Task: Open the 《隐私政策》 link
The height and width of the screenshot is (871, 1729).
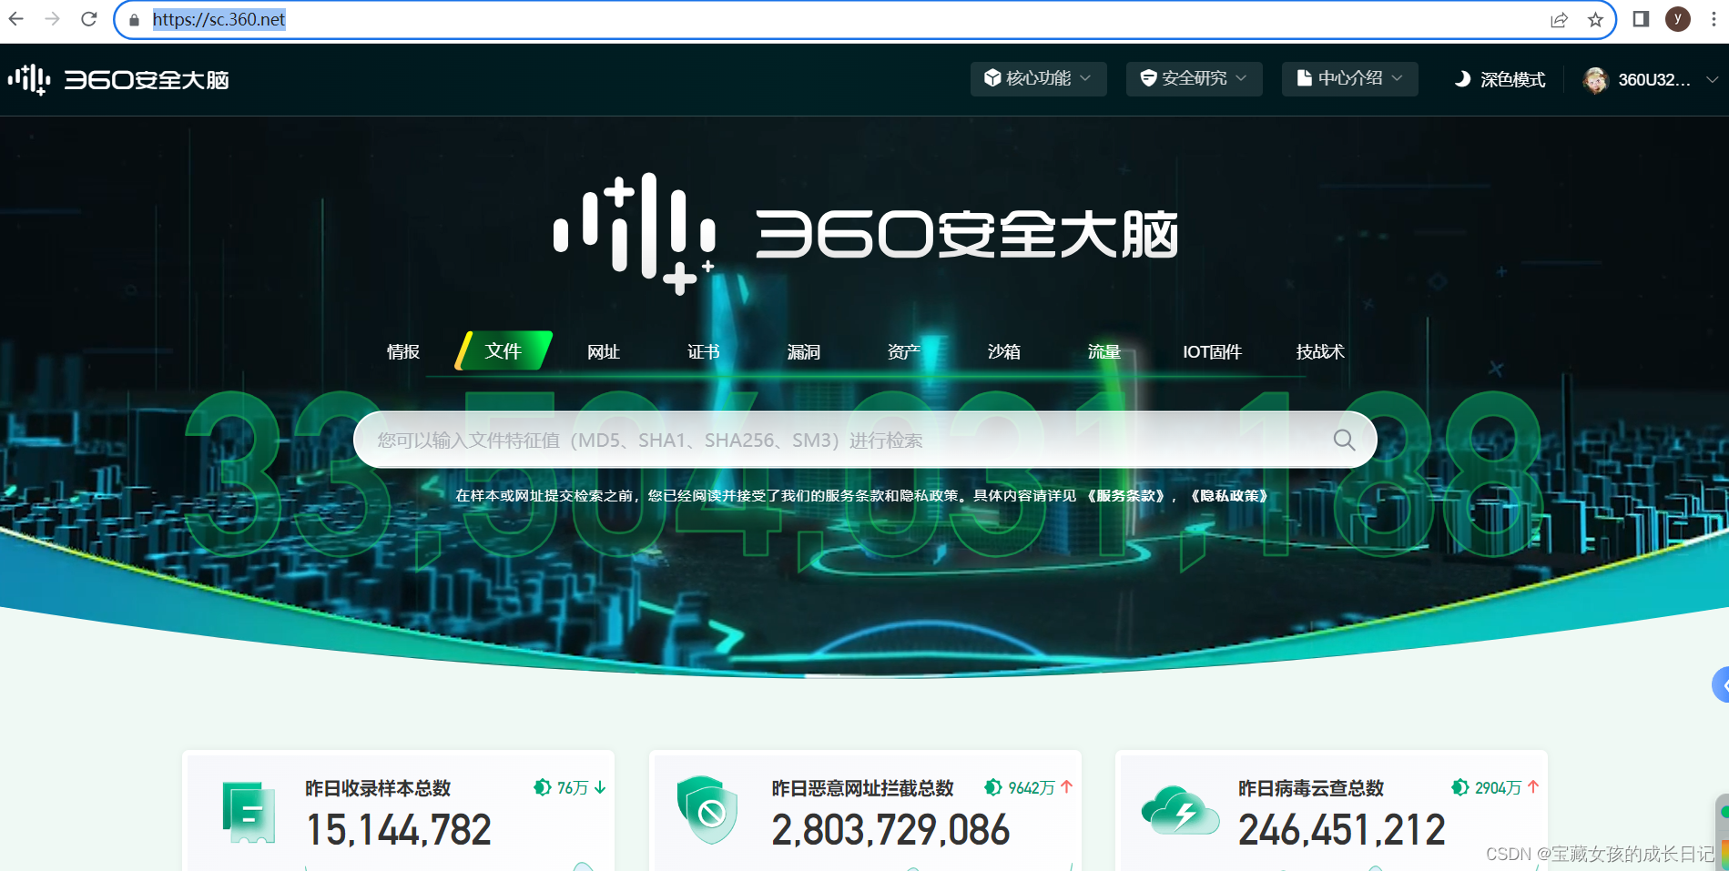Action: coord(1229,496)
